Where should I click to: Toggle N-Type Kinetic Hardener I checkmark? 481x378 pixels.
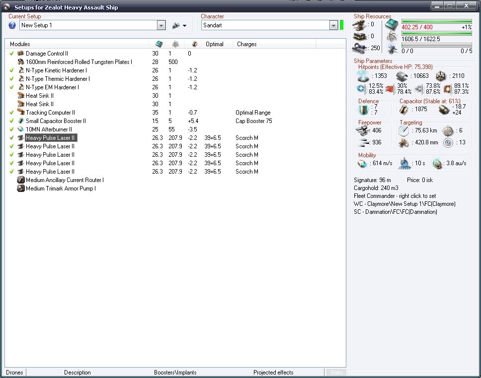tap(11, 70)
